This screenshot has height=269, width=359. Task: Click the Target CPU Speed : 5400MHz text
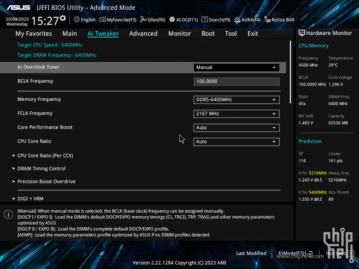(x=50, y=45)
